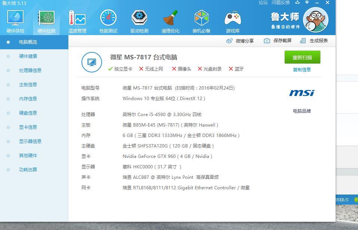This screenshot has height=230, width=358.
Task: Open the title bar dropdown menu arrow
Action: click(x=307, y=2)
